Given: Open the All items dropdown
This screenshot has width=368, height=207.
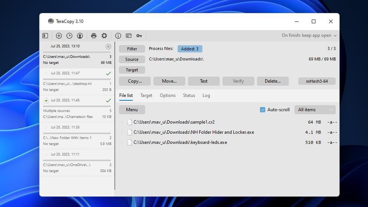Looking at the screenshot, I should [x=315, y=110].
